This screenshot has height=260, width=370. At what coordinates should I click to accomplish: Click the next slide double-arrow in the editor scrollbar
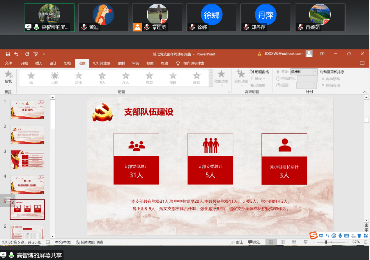click(x=367, y=230)
